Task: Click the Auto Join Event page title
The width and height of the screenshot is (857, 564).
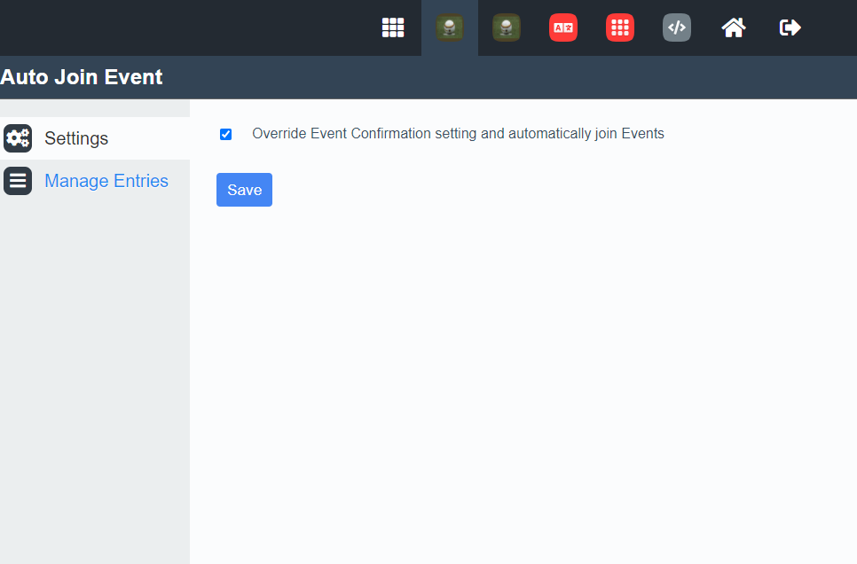Action: click(x=82, y=77)
